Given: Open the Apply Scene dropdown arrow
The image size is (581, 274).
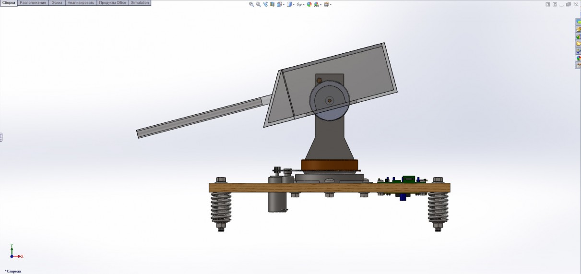Looking at the screenshot, I should (x=321, y=5).
